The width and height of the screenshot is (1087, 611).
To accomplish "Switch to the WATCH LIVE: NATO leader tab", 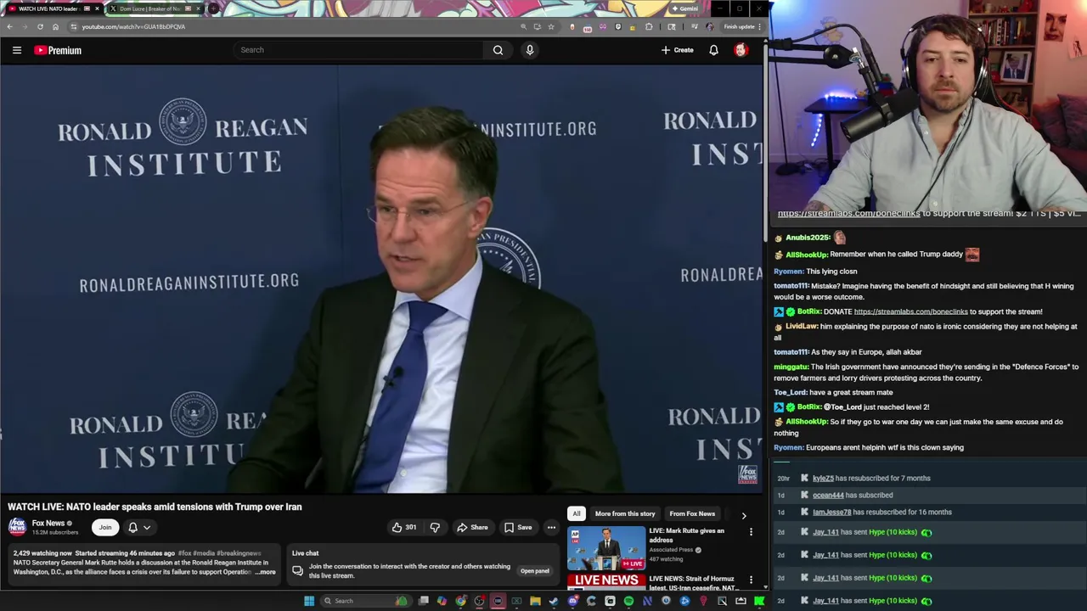I will (53, 8).
